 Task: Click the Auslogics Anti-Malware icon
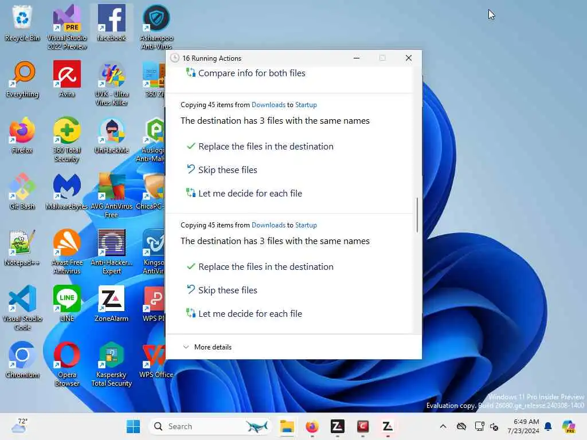click(151, 139)
